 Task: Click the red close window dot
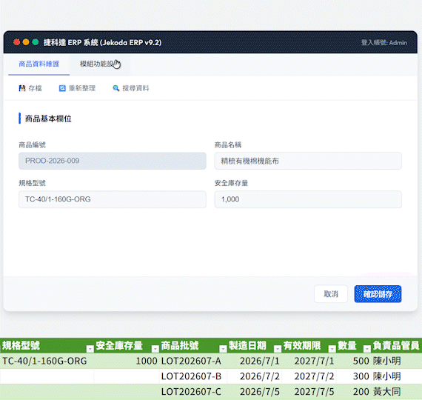(17, 42)
